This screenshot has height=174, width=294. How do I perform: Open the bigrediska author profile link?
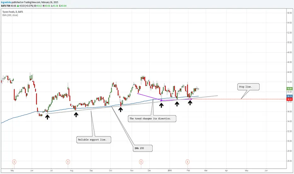[x=6, y=2]
